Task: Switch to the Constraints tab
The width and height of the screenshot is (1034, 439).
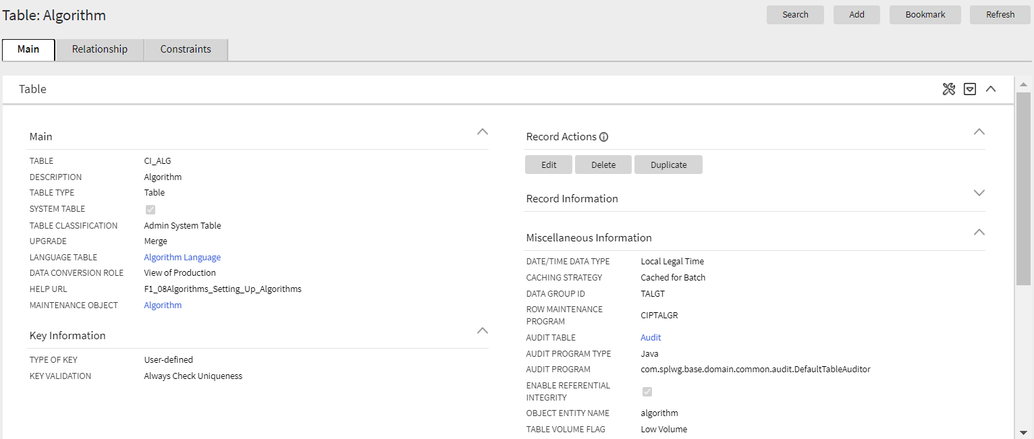Action: (x=186, y=49)
